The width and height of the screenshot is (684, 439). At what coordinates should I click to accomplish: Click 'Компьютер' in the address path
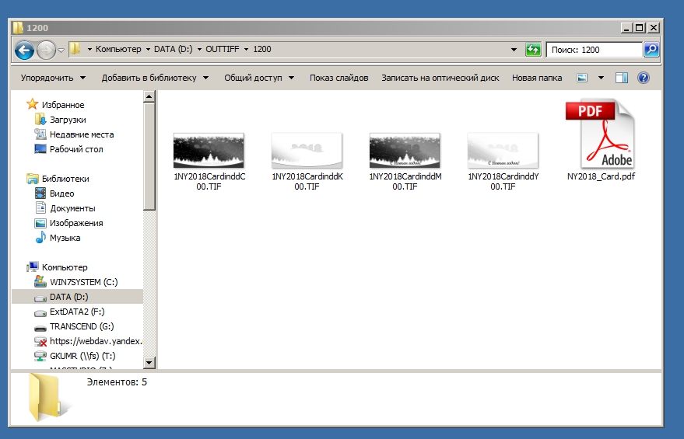tap(118, 49)
